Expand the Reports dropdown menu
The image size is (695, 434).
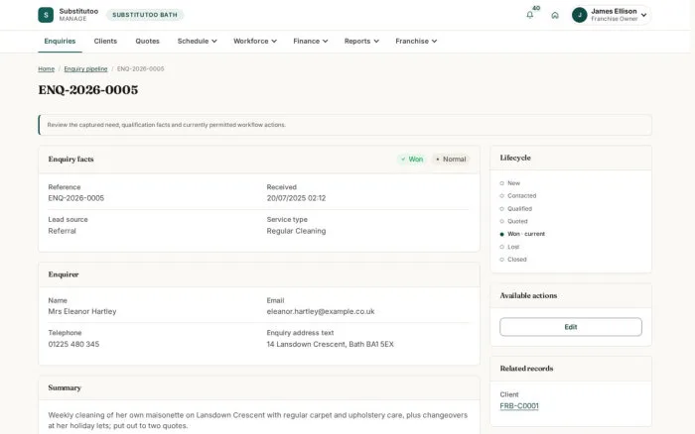click(x=361, y=42)
